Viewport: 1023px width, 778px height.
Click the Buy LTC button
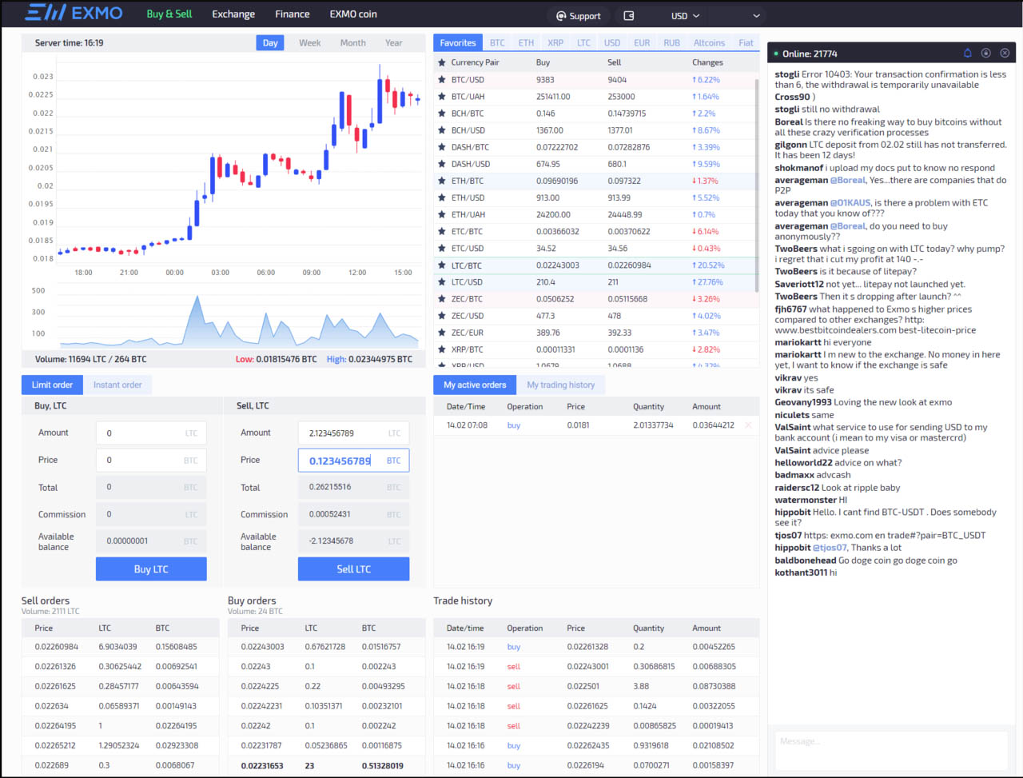151,569
